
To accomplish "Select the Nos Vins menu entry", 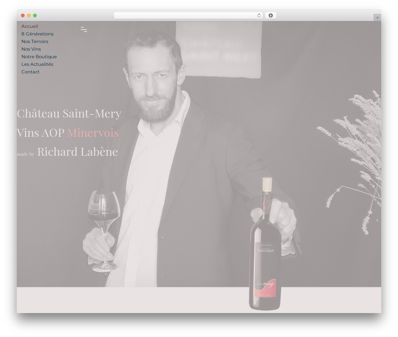I will click(31, 49).
